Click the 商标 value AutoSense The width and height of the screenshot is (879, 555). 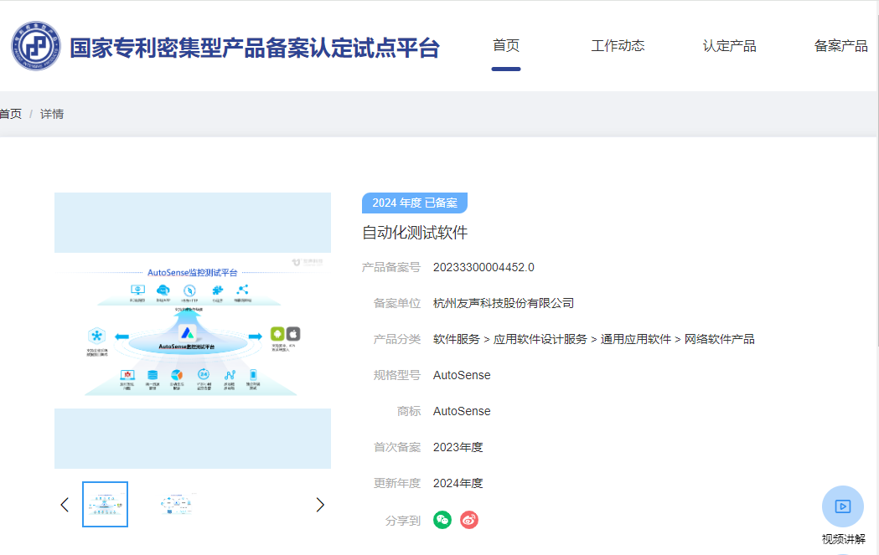462,411
